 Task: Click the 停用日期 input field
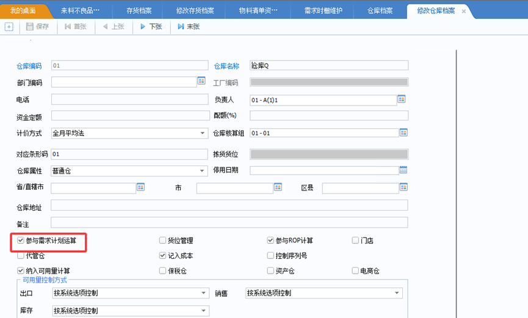(x=324, y=170)
